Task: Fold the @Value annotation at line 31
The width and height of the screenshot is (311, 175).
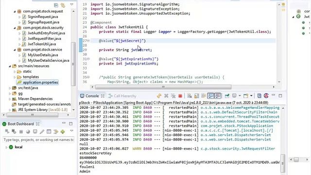Action: 88,59
